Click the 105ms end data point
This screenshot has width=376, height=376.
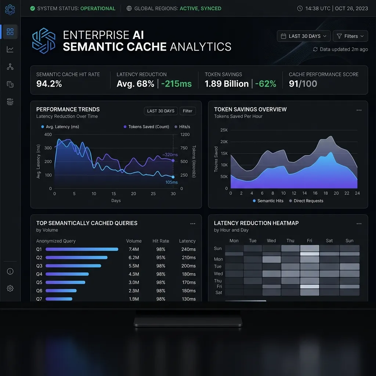click(173, 177)
